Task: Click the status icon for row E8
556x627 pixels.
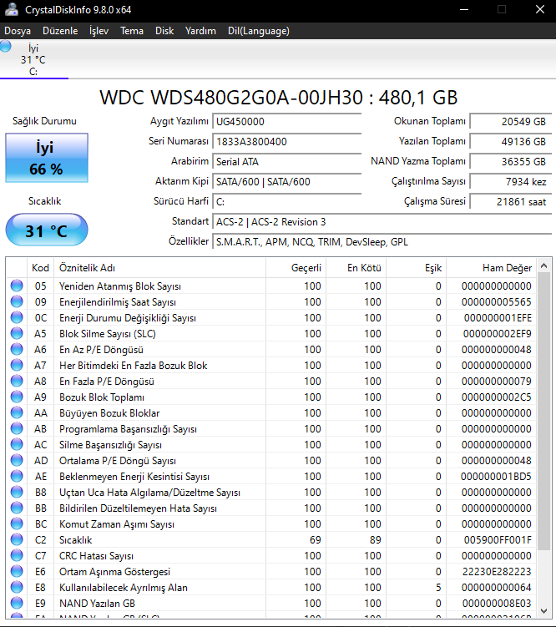Action: click(x=17, y=587)
